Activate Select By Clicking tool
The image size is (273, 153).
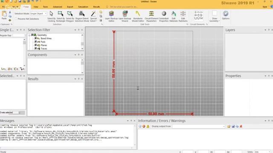(x=51, y=16)
